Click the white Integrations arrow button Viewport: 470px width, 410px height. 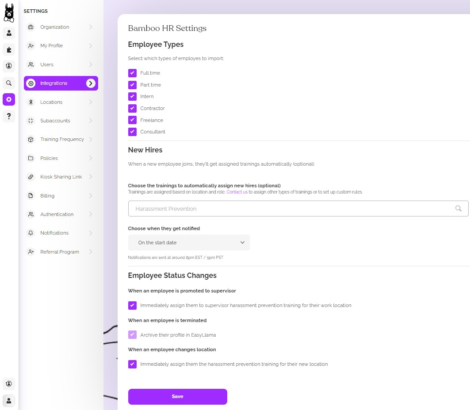[x=91, y=83]
